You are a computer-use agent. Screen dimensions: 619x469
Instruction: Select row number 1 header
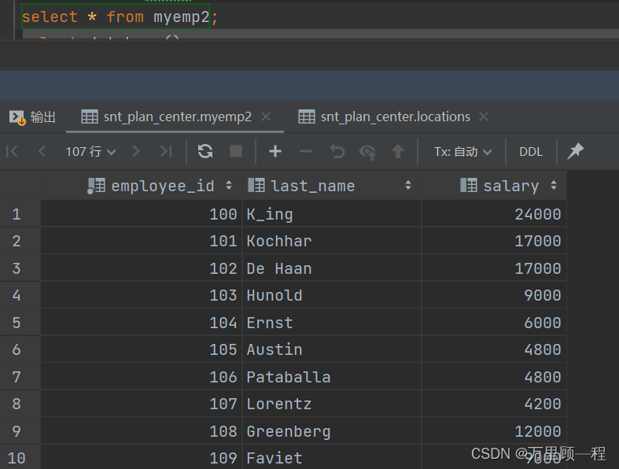pos(20,214)
